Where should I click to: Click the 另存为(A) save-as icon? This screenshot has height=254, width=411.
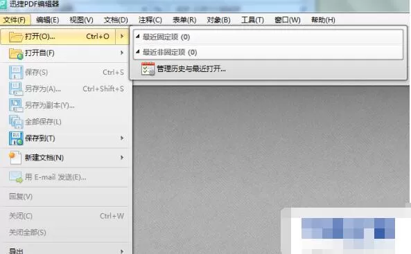[16, 89]
